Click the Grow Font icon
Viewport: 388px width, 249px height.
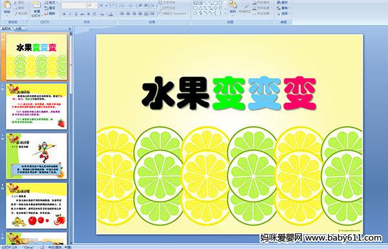coord(102,5)
